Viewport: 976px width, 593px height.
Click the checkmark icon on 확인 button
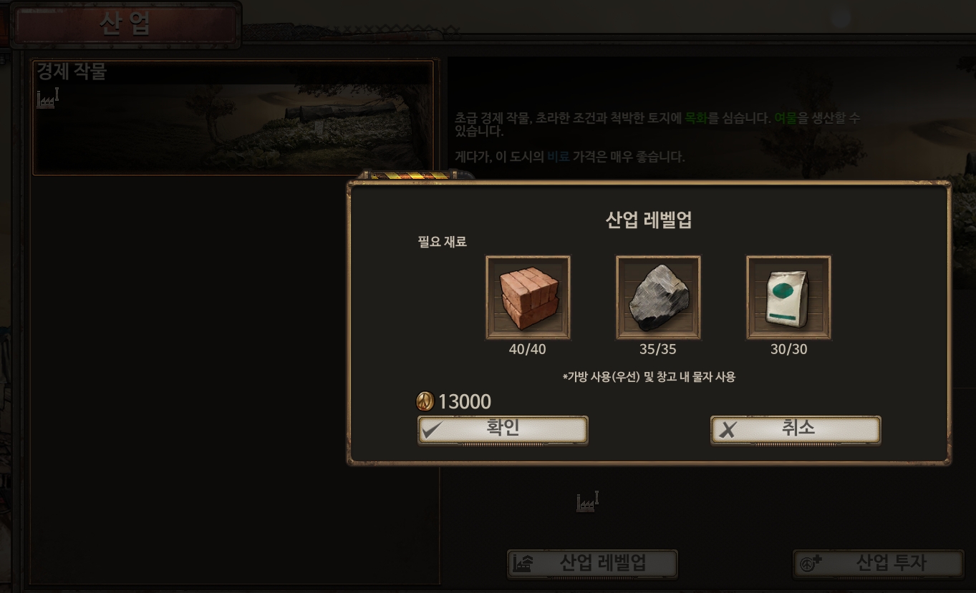[434, 431]
